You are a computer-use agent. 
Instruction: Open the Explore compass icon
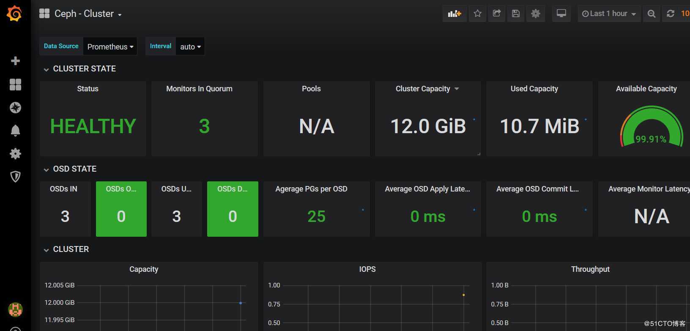coord(15,108)
